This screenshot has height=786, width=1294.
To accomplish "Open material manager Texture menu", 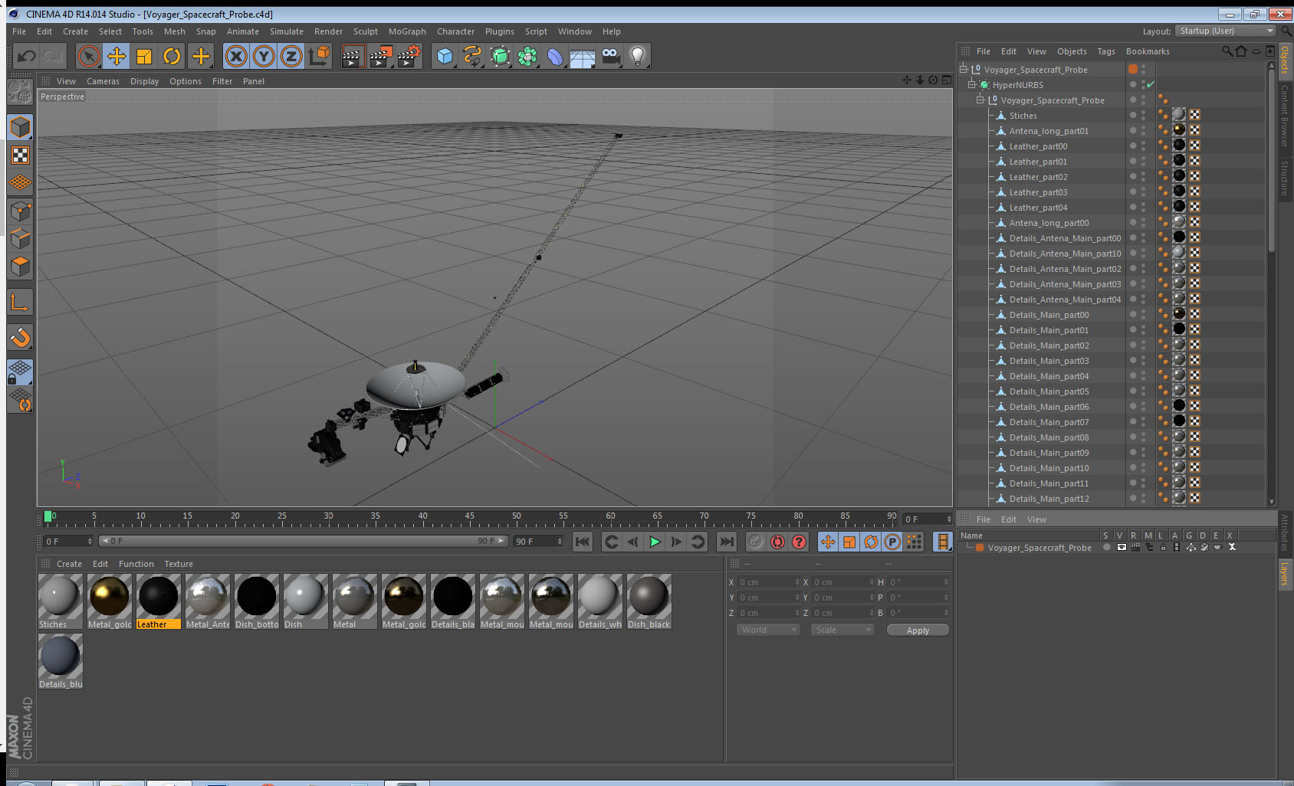I will pos(179,564).
